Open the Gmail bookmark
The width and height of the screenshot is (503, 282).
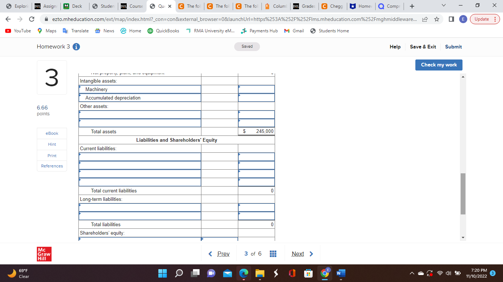pos(294,31)
